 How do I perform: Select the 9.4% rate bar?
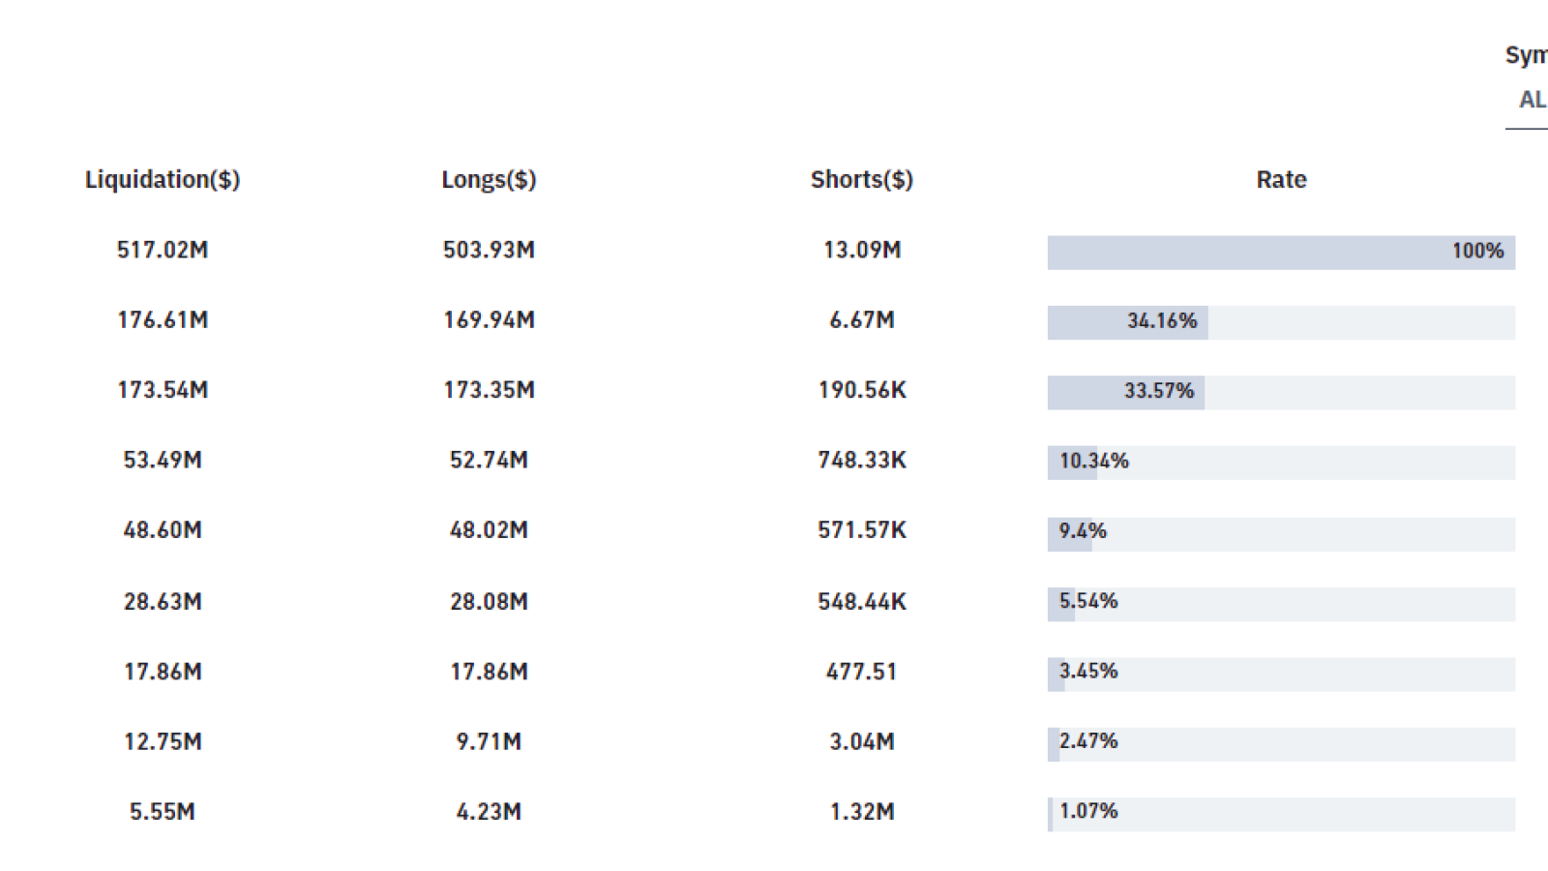click(x=1281, y=533)
